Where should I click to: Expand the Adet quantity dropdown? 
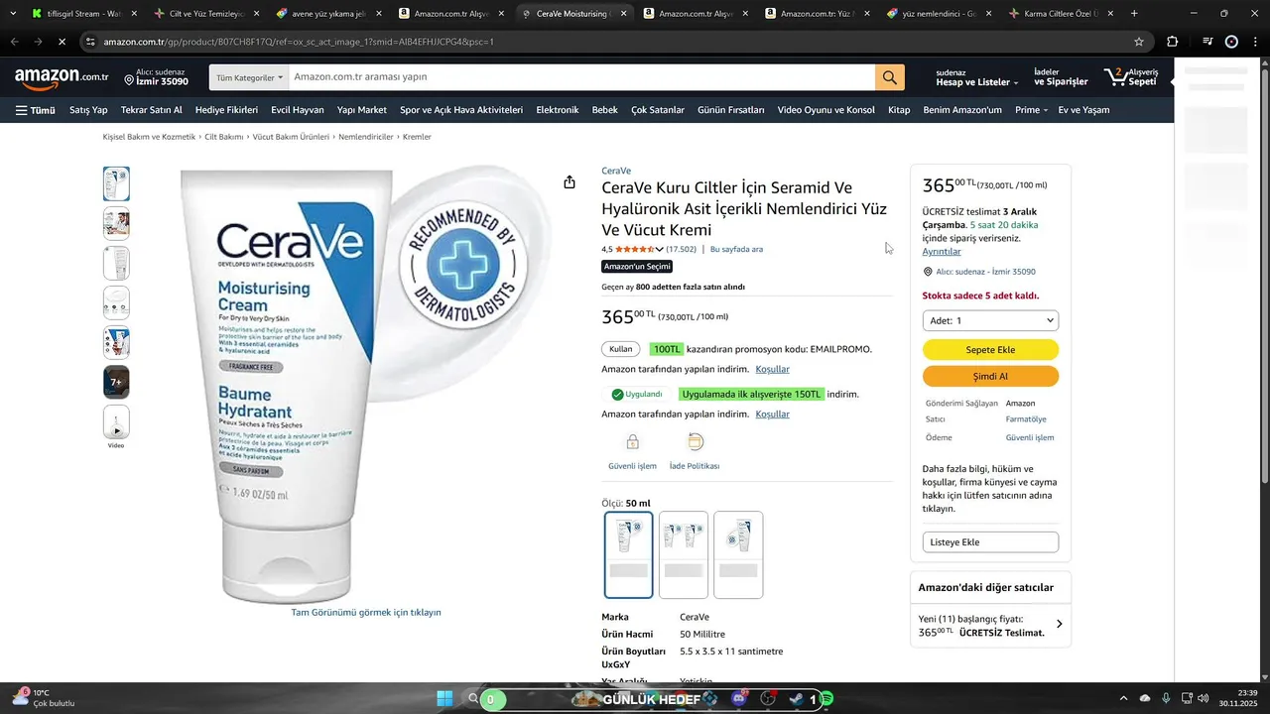(x=990, y=321)
